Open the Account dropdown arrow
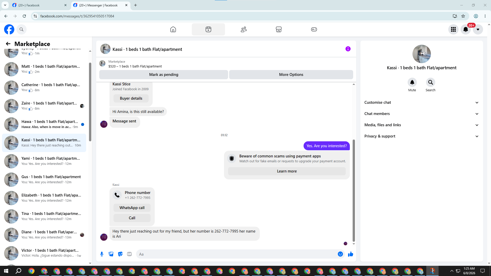Image resolution: width=491 pixels, height=276 pixels. click(x=478, y=29)
